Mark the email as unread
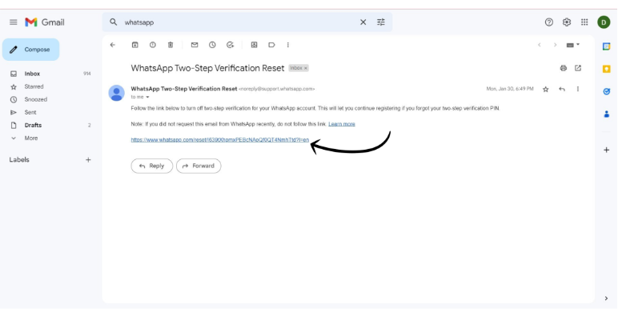618x321 pixels. pyautogui.click(x=195, y=45)
